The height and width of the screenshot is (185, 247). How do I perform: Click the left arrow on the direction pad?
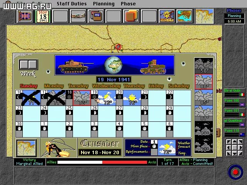(229, 147)
